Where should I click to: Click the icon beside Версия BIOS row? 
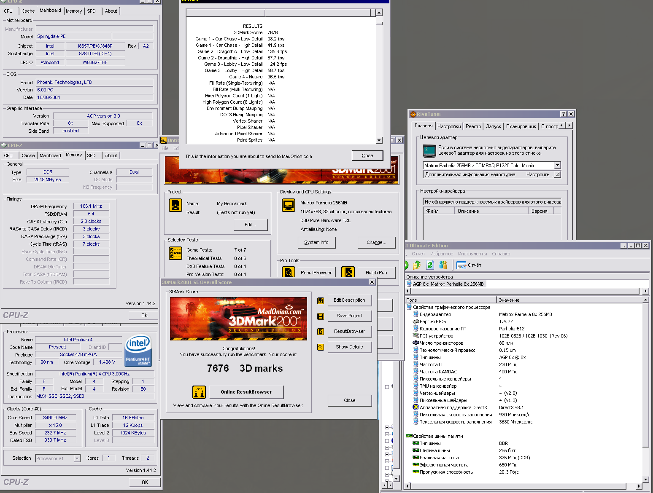click(x=416, y=322)
